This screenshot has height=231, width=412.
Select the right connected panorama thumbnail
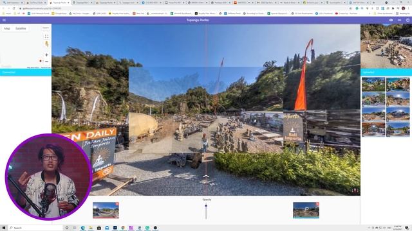(306, 210)
